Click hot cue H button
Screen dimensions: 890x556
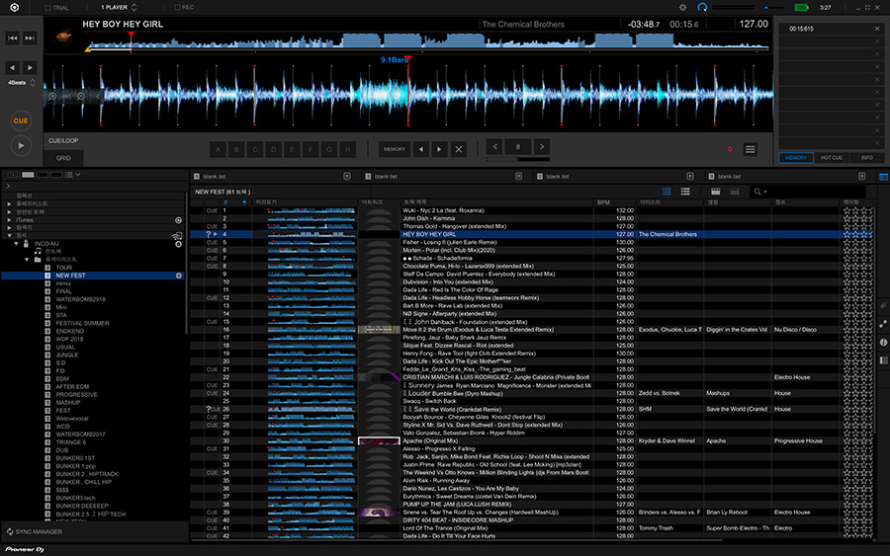[x=347, y=150]
